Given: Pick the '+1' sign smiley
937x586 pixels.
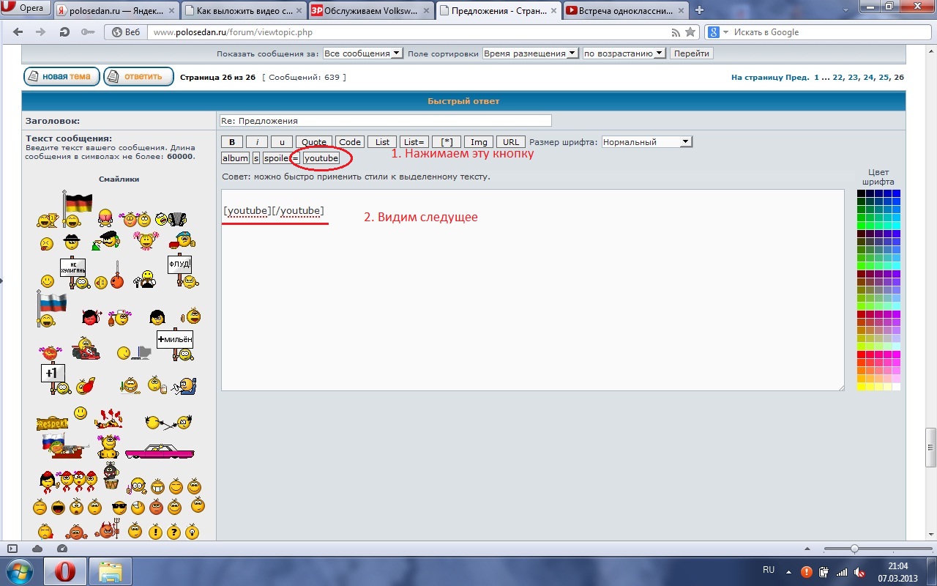Looking at the screenshot, I should coord(53,377).
